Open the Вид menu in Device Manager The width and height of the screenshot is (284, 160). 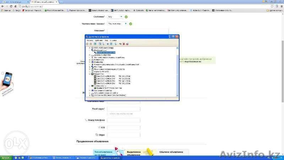click(106, 40)
